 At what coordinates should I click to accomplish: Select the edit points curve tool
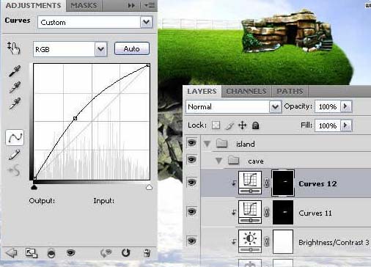tap(15, 138)
